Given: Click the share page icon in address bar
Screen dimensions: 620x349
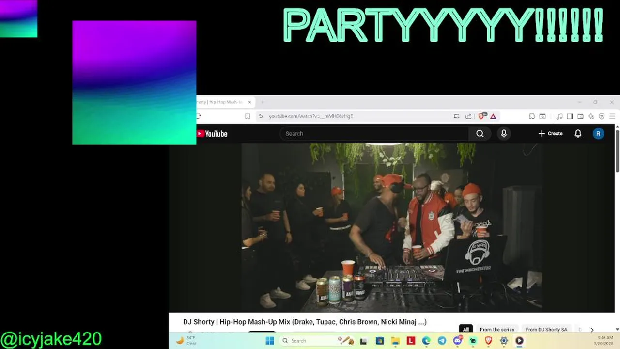Looking at the screenshot, I should pyautogui.click(x=468, y=116).
